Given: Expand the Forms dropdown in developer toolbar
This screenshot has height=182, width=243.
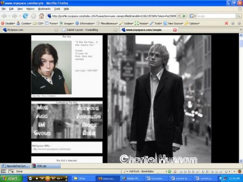Looking at the screenshot, I should tap(52, 23).
